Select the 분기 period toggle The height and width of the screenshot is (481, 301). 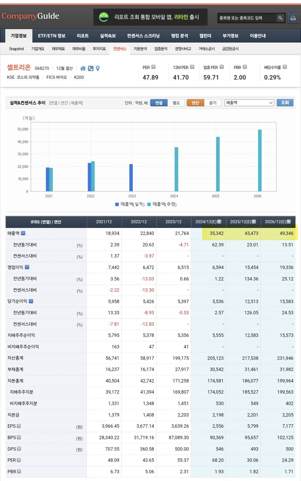pos(213,103)
